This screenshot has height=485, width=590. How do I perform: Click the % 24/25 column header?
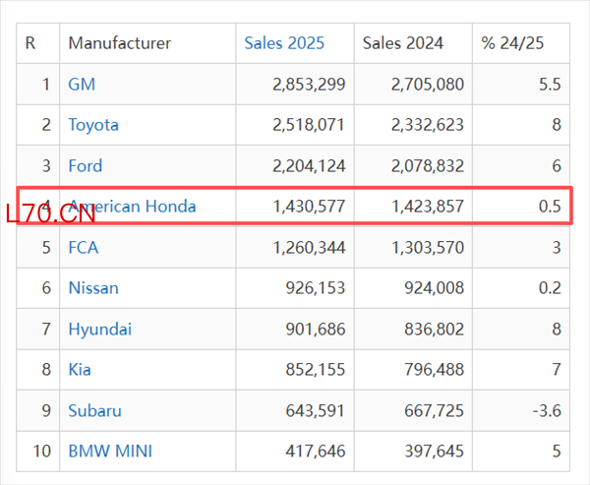[x=511, y=43]
